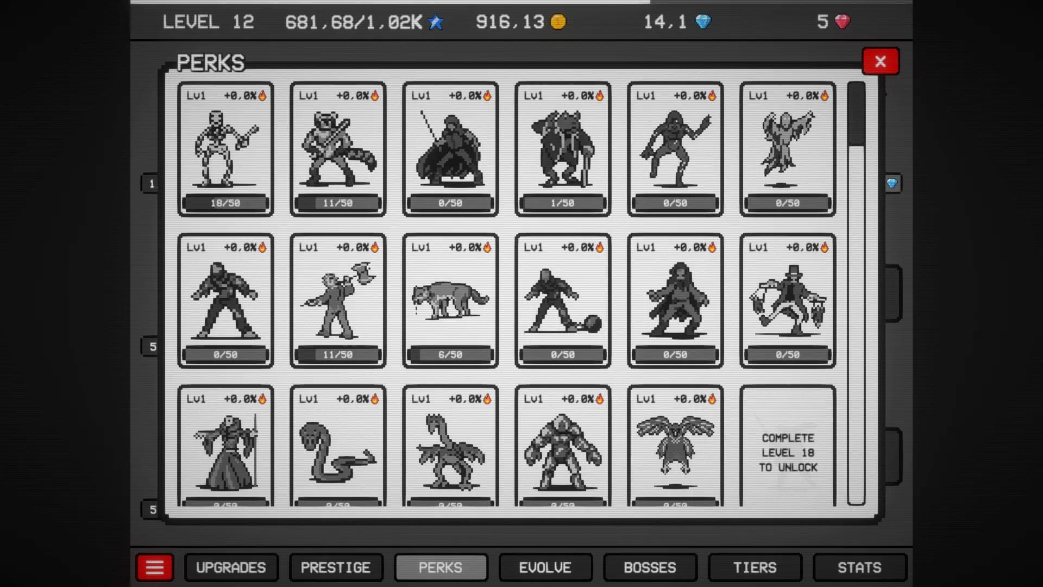The height and width of the screenshot is (587, 1043).
Task: Click the blue diamond currency icon
Action: [703, 22]
